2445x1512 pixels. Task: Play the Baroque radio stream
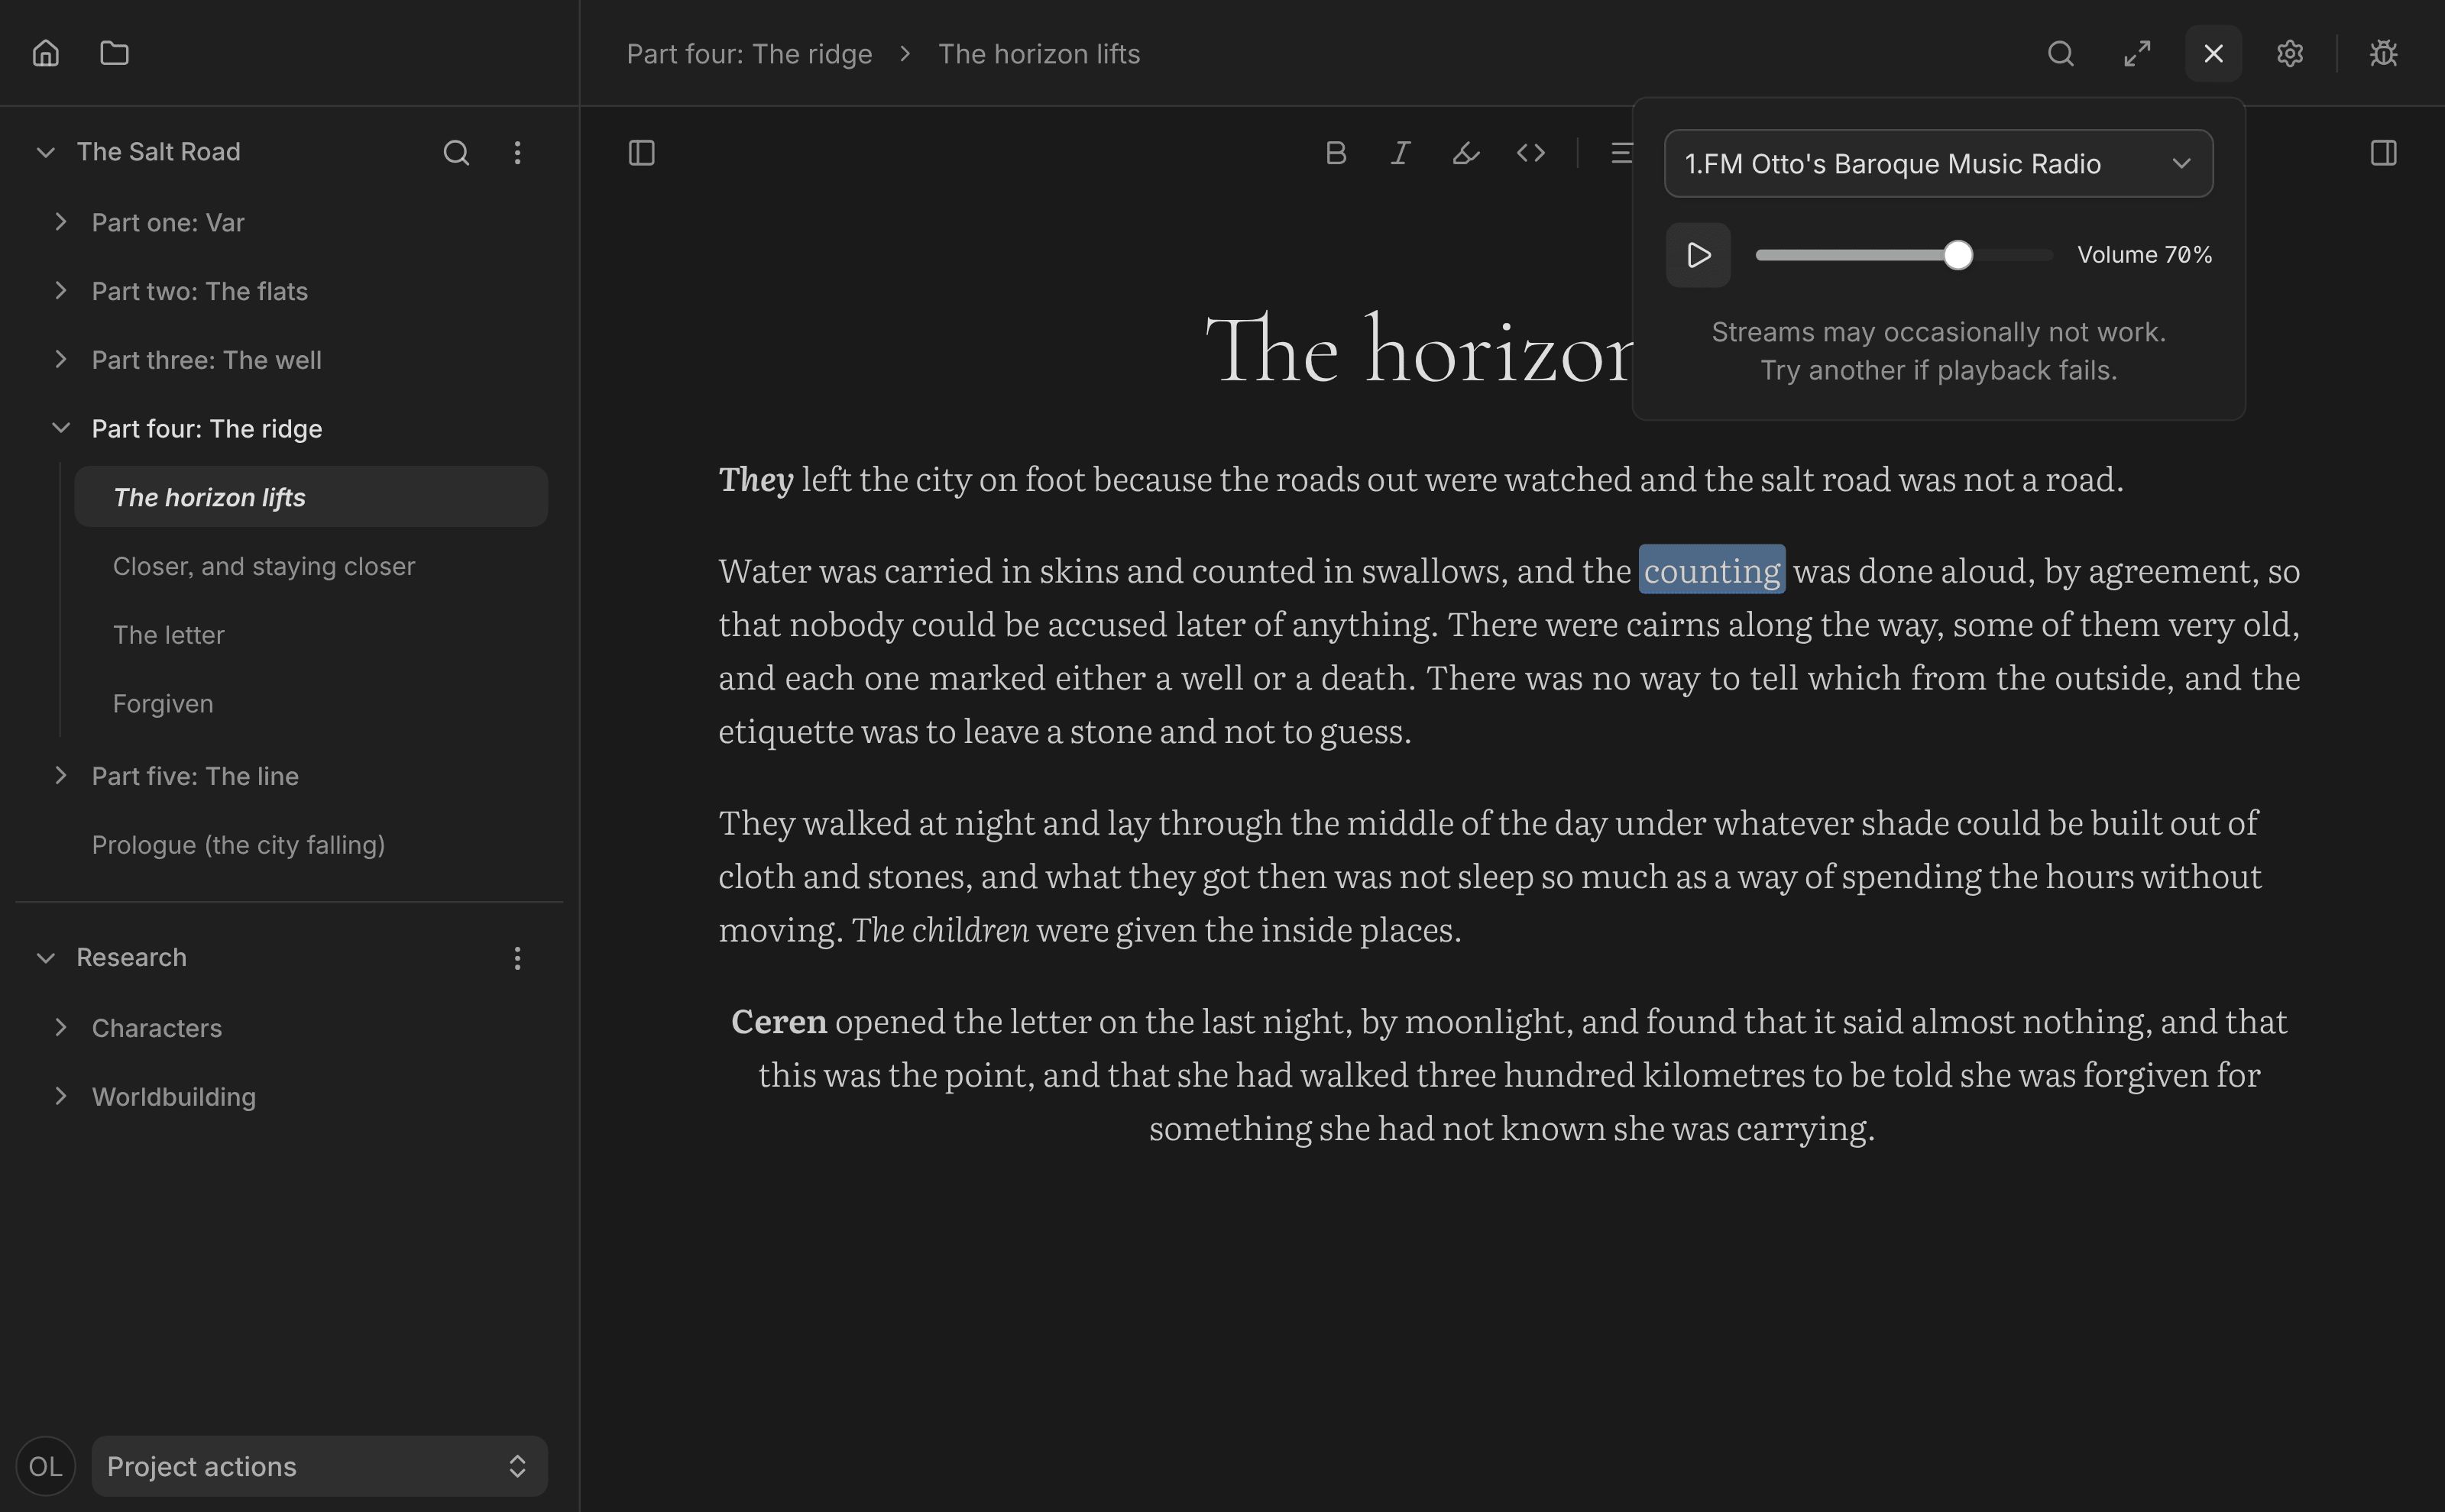pos(1699,255)
